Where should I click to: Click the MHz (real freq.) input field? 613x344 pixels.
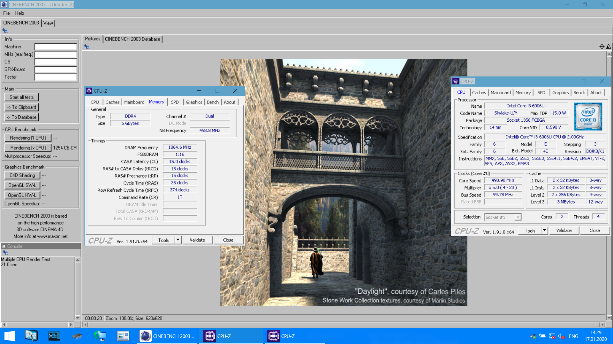coord(56,54)
